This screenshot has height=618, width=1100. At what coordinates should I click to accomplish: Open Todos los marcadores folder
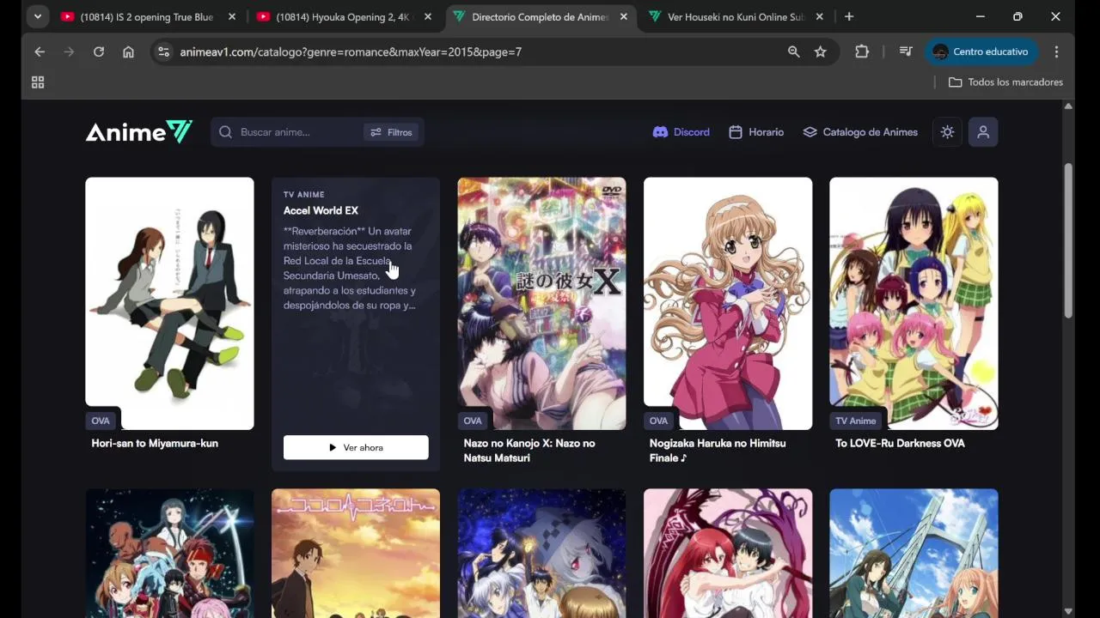[x=1005, y=82]
